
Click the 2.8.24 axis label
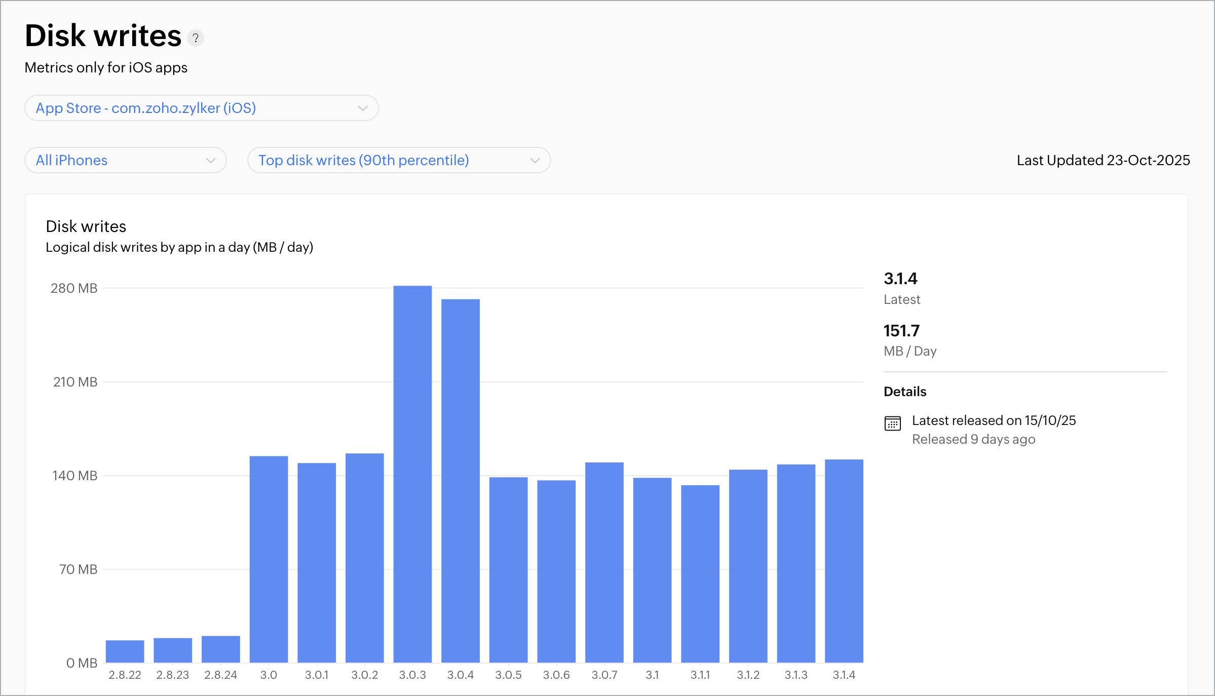pyautogui.click(x=220, y=675)
